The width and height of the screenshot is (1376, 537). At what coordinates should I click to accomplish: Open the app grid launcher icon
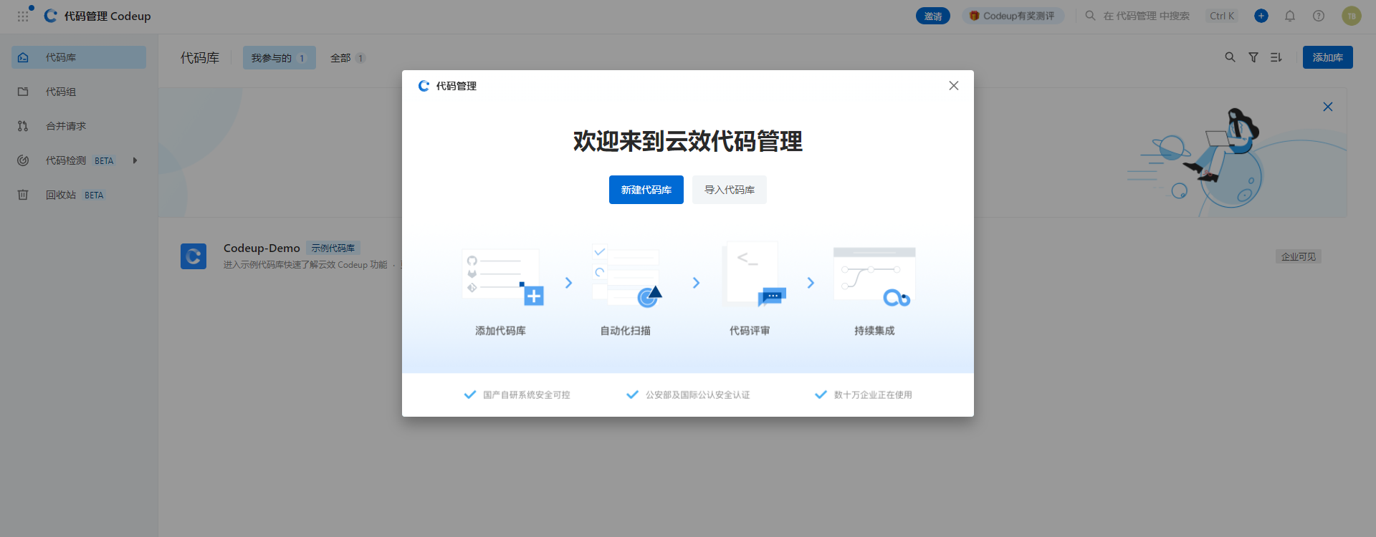(x=24, y=16)
